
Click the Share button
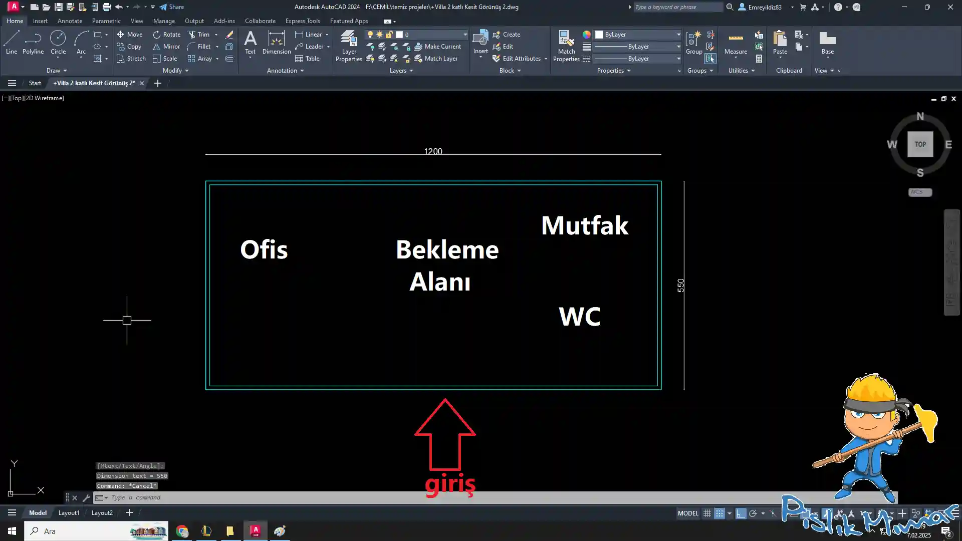pos(172,7)
